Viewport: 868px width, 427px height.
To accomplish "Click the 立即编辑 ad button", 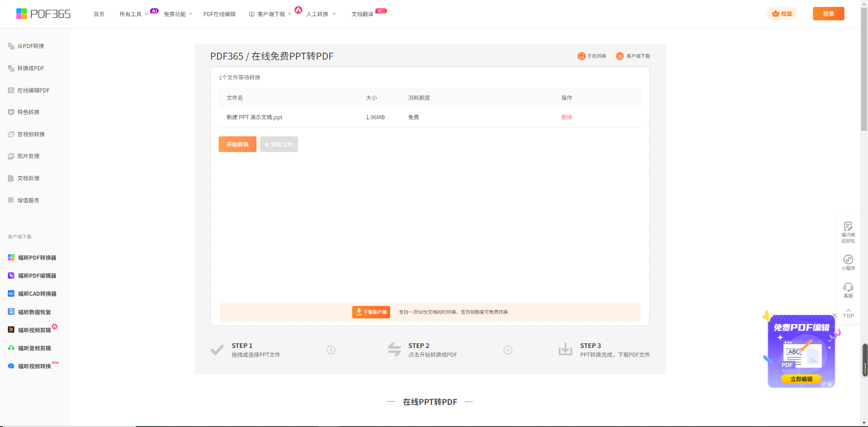I will tap(801, 379).
